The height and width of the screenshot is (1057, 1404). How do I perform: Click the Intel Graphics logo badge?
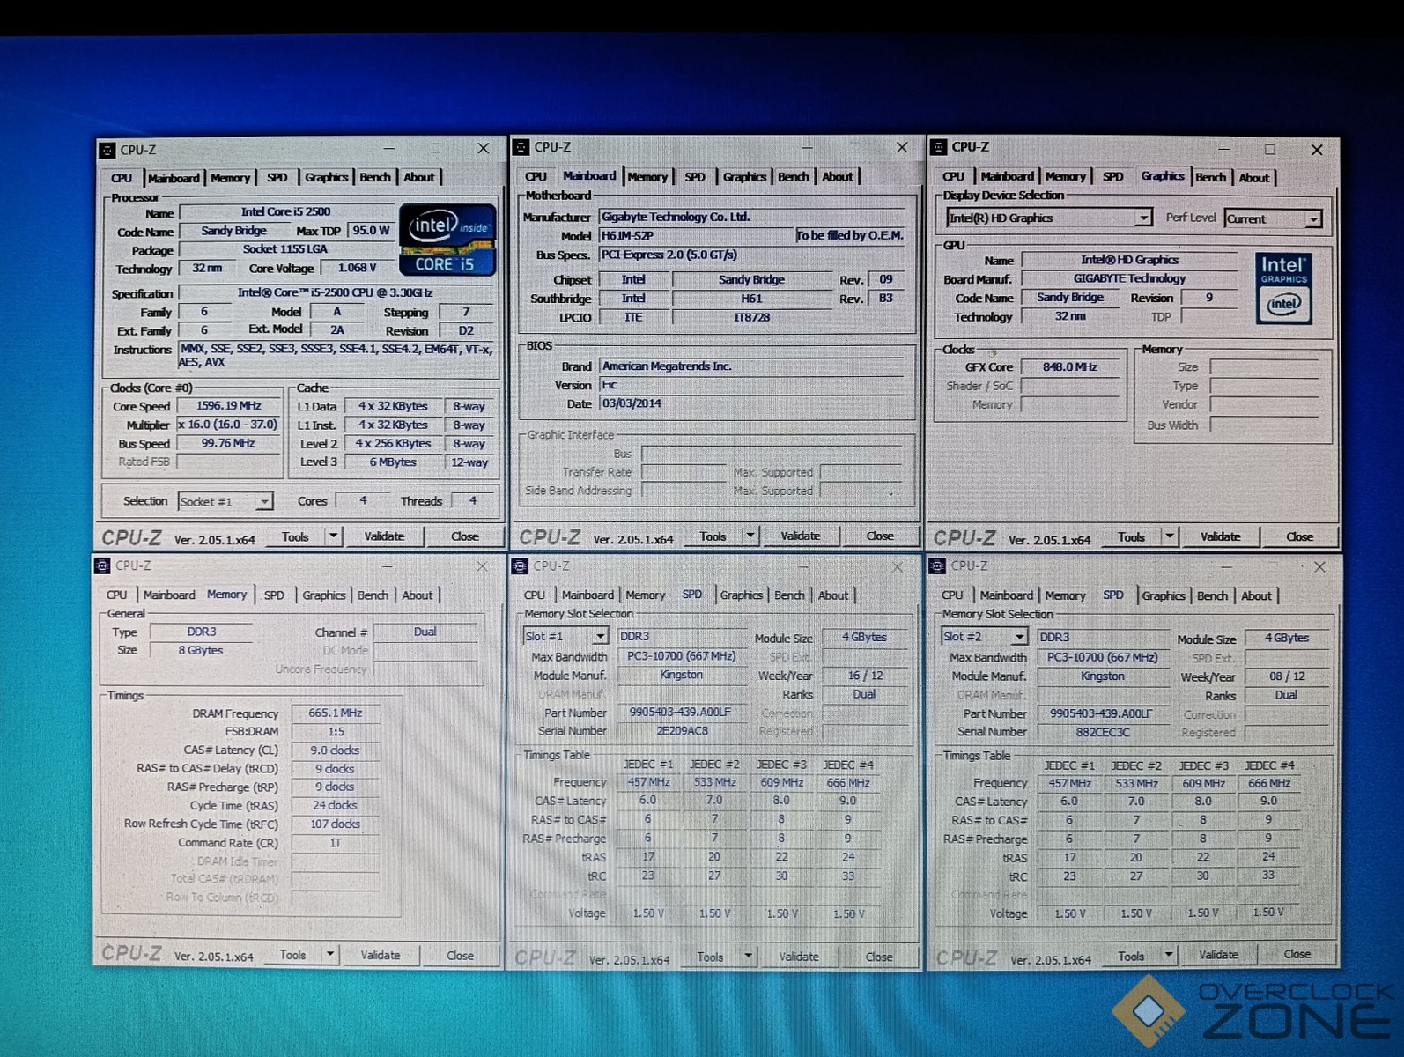[1283, 288]
